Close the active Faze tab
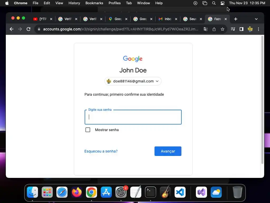Viewport: 270px width, 203px height. (x=226, y=19)
